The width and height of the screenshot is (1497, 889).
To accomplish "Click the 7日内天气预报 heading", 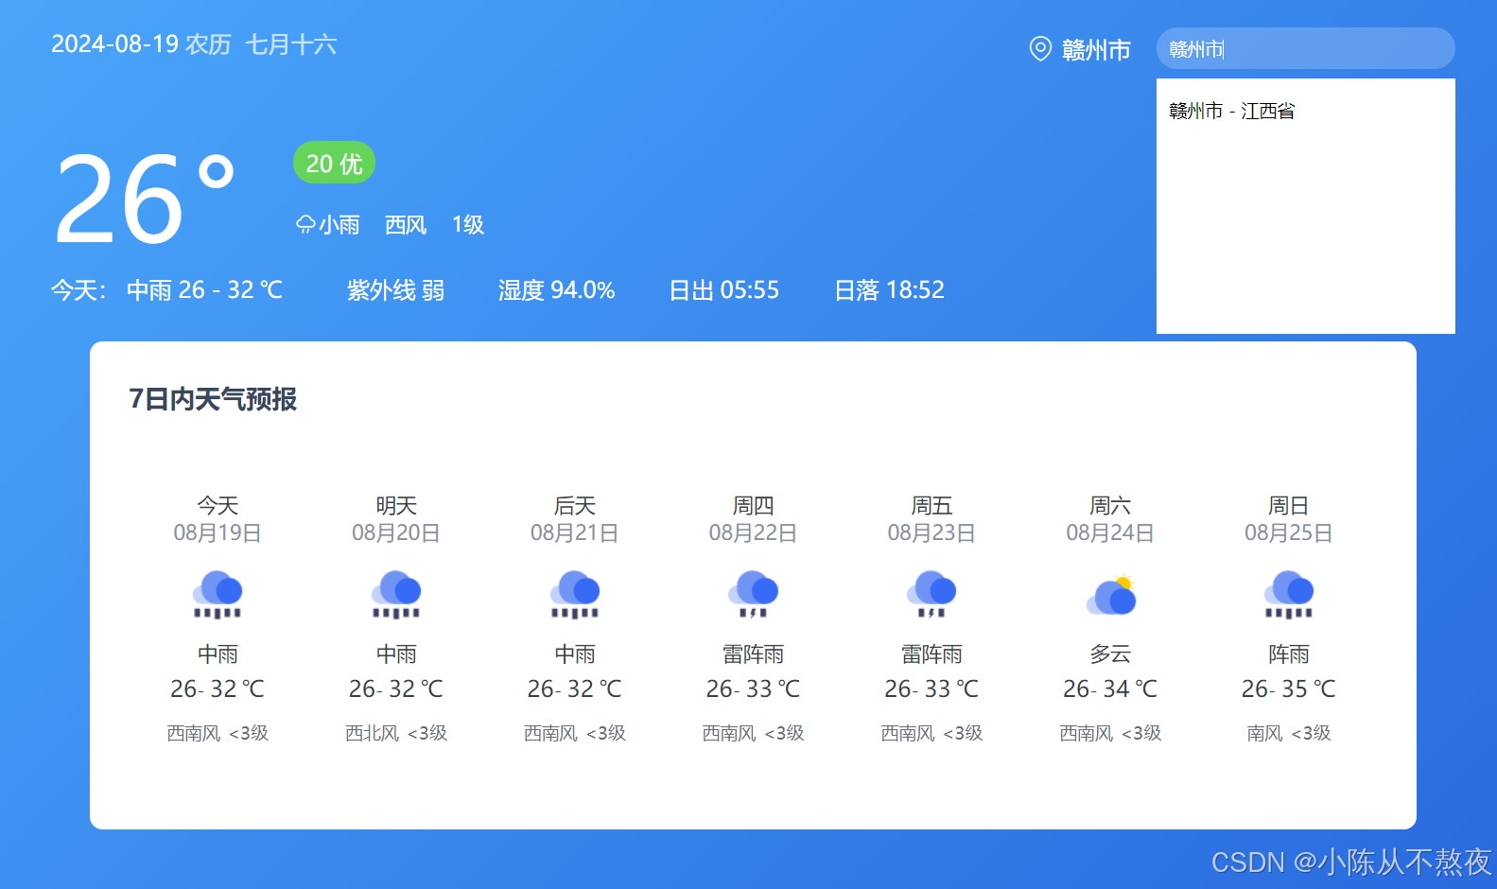I will tap(213, 399).
